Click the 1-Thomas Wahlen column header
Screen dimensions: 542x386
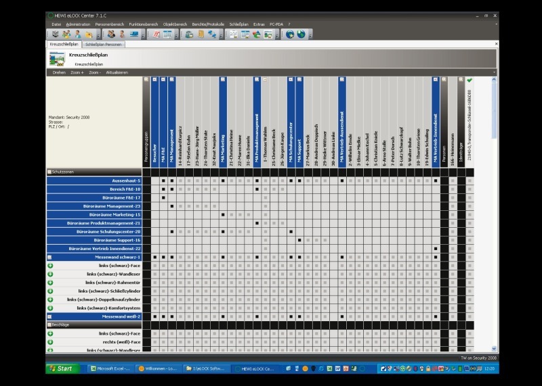(x=266, y=122)
